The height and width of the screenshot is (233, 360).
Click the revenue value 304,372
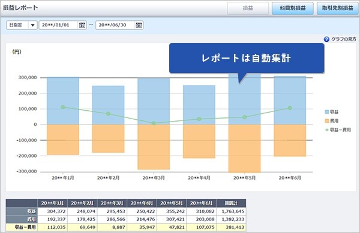pyautogui.click(x=56, y=211)
